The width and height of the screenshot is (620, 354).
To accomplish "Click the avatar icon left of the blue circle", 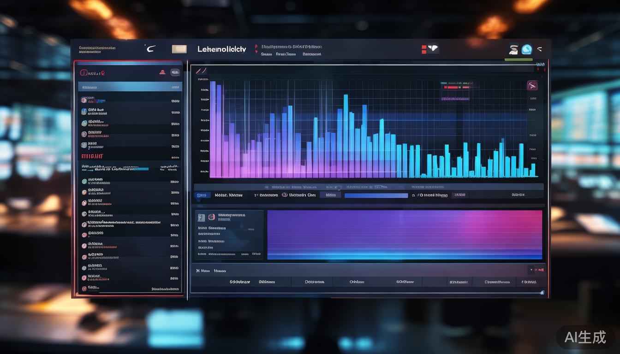I will [513, 49].
